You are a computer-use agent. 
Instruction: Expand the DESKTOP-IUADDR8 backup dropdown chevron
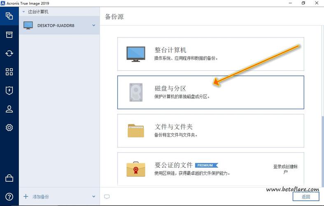[93, 25]
